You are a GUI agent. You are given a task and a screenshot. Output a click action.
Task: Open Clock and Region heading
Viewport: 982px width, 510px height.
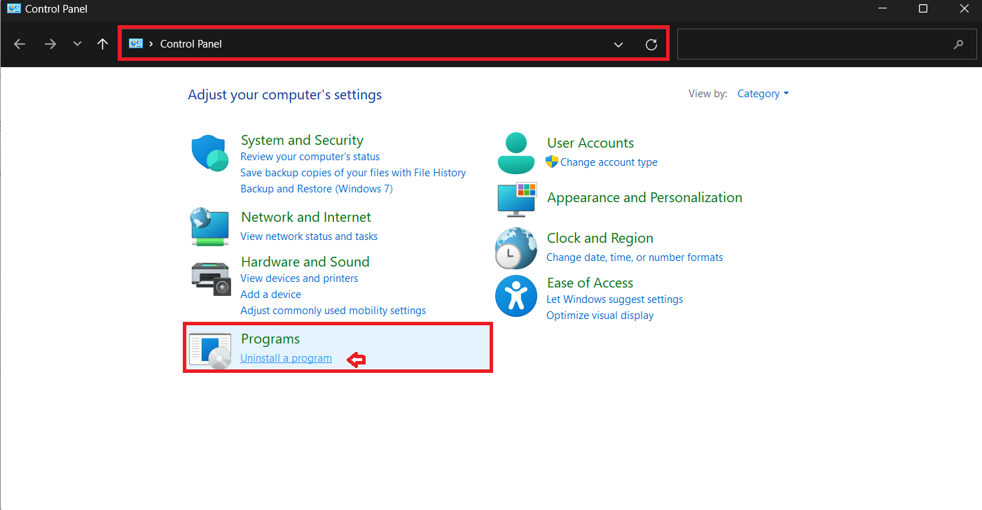click(x=600, y=238)
